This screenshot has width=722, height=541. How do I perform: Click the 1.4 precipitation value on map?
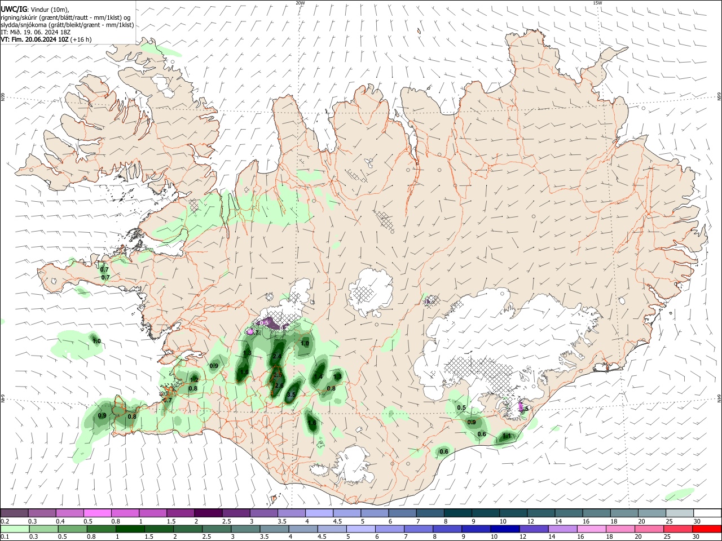pyautogui.click(x=319, y=377)
